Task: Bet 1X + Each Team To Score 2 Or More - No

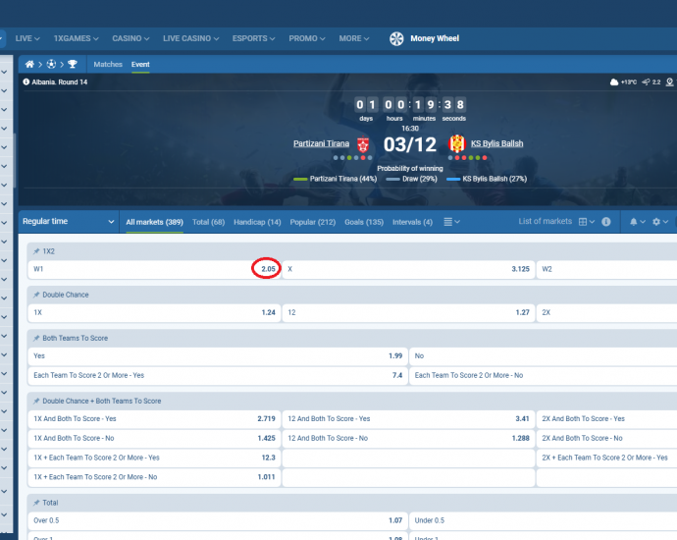Action: 155,477
